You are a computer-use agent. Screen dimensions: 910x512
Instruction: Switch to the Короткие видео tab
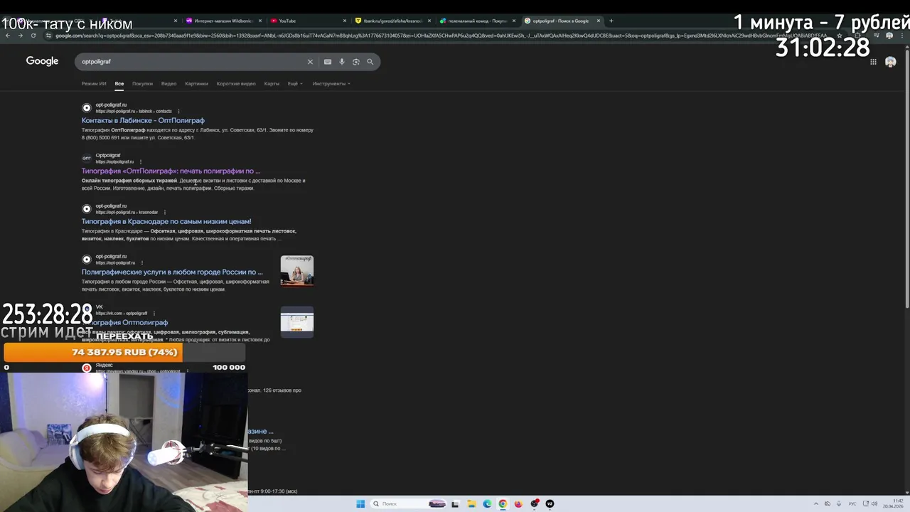click(x=236, y=83)
